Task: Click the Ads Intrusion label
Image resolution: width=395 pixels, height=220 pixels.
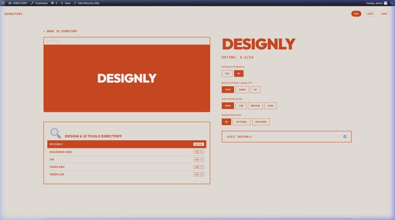Action: pos(232,99)
